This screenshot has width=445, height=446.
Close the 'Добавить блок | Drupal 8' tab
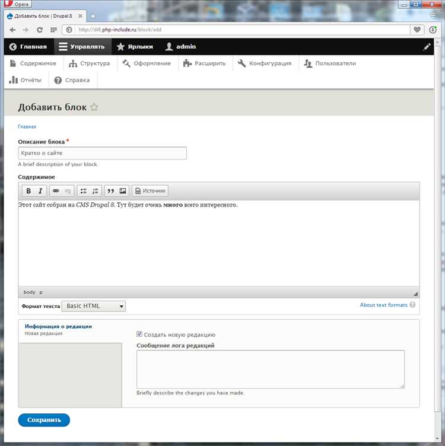pos(81,16)
